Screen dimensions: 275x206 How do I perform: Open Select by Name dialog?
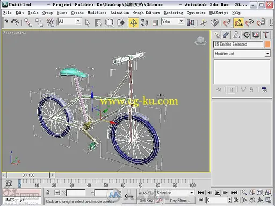[x=98, y=23]
